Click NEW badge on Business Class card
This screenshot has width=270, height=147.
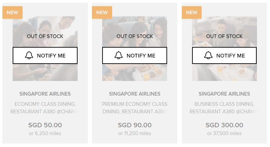click(x=192, y=13)
